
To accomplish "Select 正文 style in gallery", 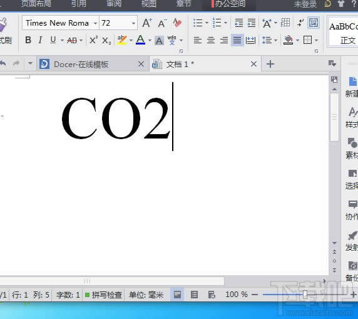I will (x=342, y=32).
